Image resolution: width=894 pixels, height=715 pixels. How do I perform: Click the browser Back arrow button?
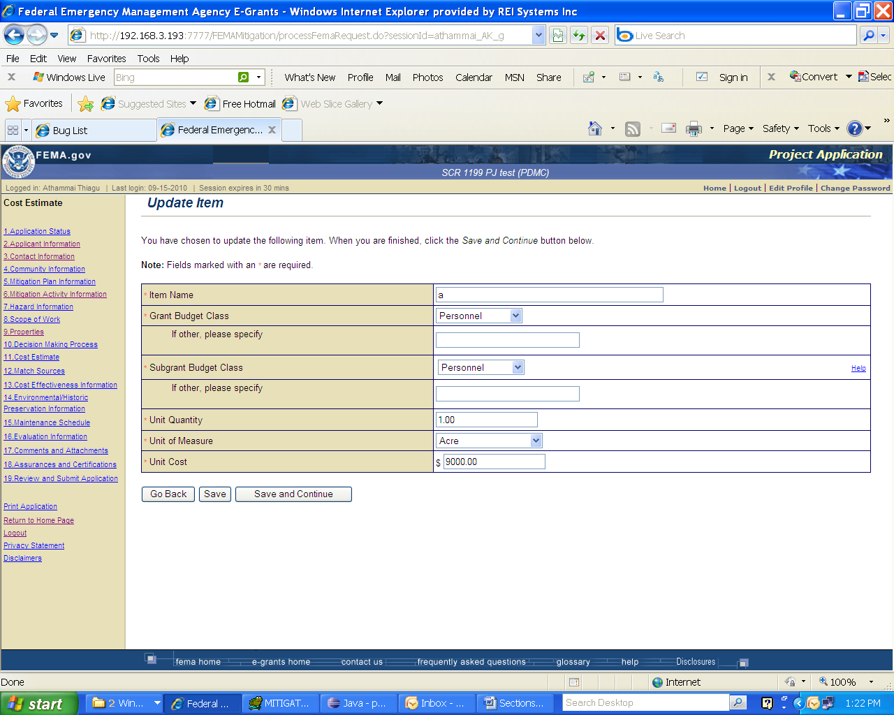pyautogui.click(x=14, y=35)
